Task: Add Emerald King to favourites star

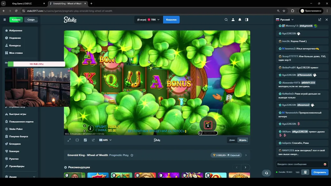Action: [x=132, y=155]
